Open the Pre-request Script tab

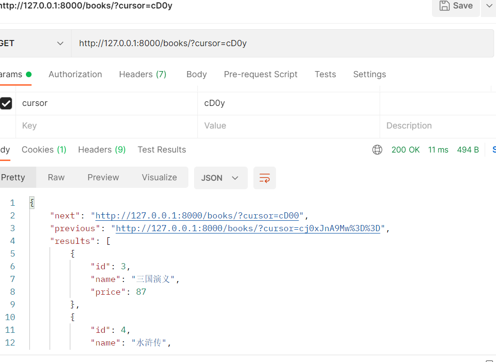pos(260,74)
